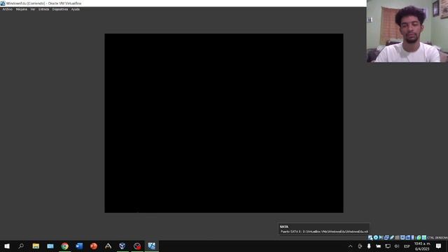This screenshot has height=252, width=448.
Task: Open the Archivo menu
Action: [8, 9]
